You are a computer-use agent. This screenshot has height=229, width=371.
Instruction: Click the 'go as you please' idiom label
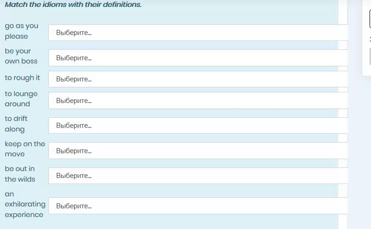pyautogui.click(x=22, y=31)
